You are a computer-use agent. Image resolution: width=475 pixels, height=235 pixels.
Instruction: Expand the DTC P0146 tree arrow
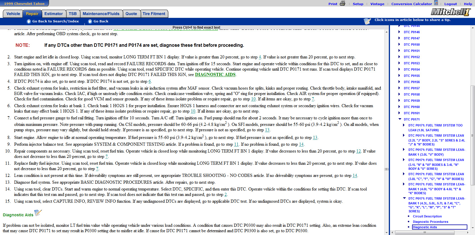(399, 32)
